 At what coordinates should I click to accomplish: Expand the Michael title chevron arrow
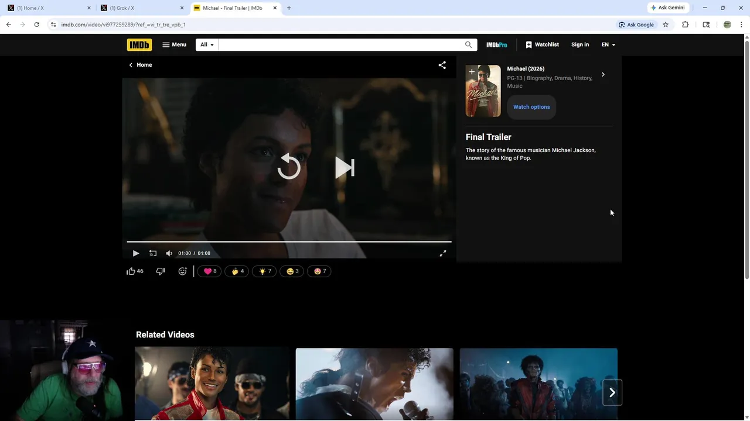point(603,74)
